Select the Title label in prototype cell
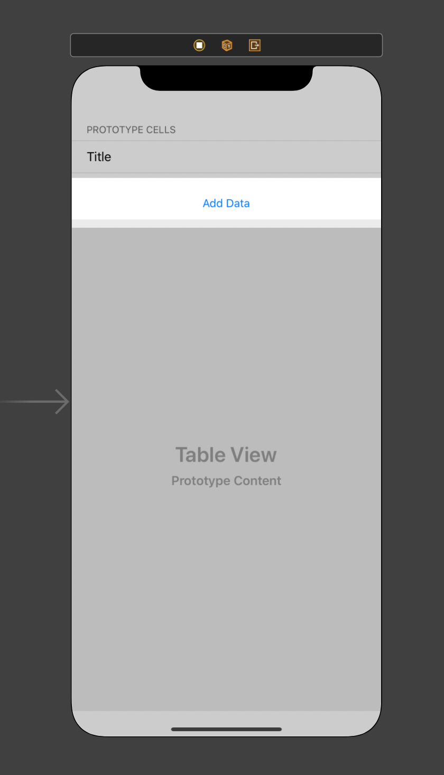 tap(99, 156)
